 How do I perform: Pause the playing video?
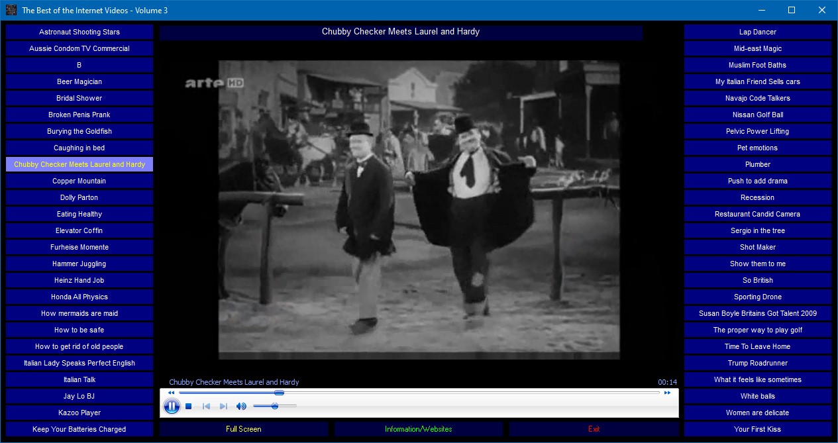172,406
